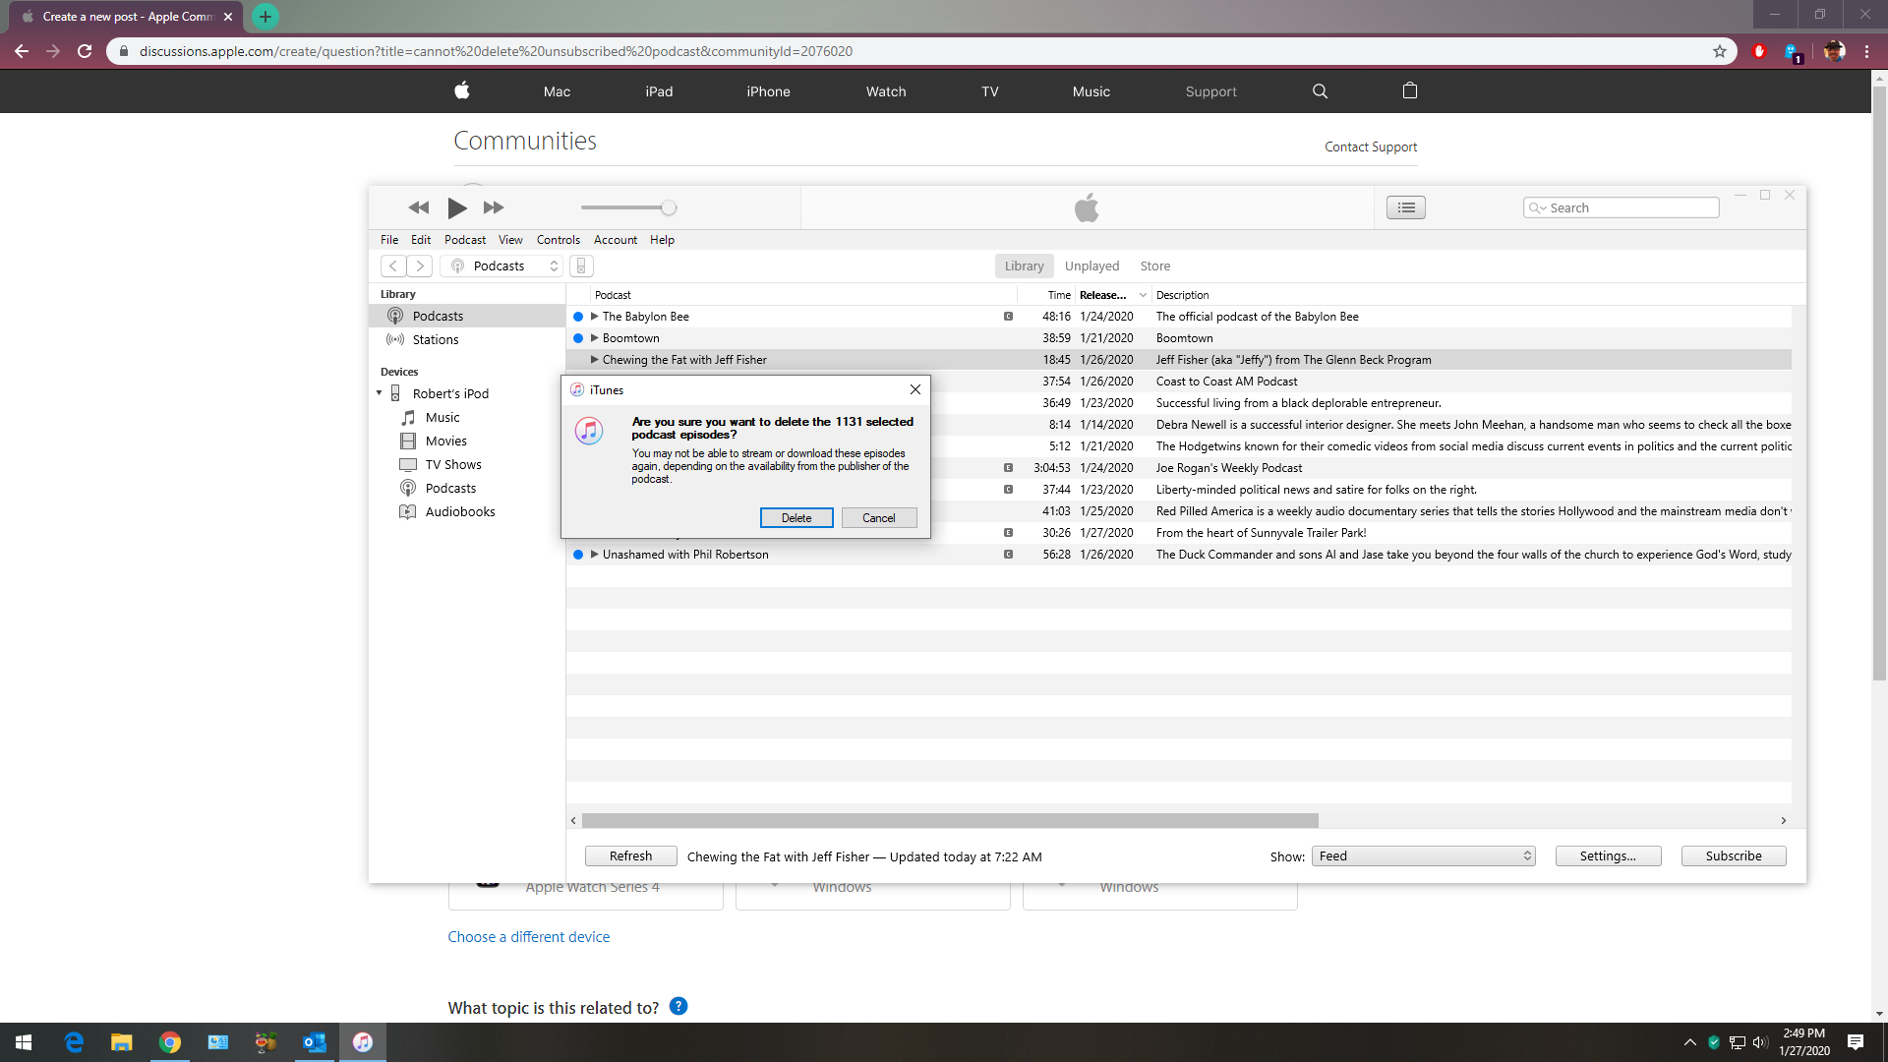
Task: Expand The Babylon Bee podcast episodes
Action: [594, 317]
